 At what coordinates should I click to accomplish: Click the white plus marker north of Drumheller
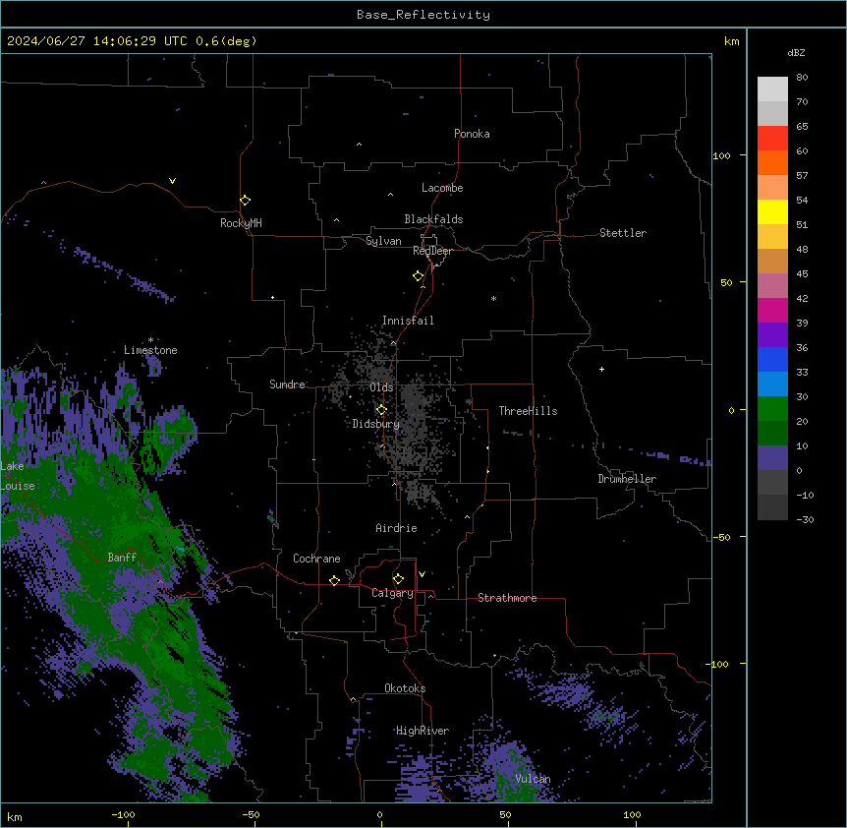tap(601, 369)
